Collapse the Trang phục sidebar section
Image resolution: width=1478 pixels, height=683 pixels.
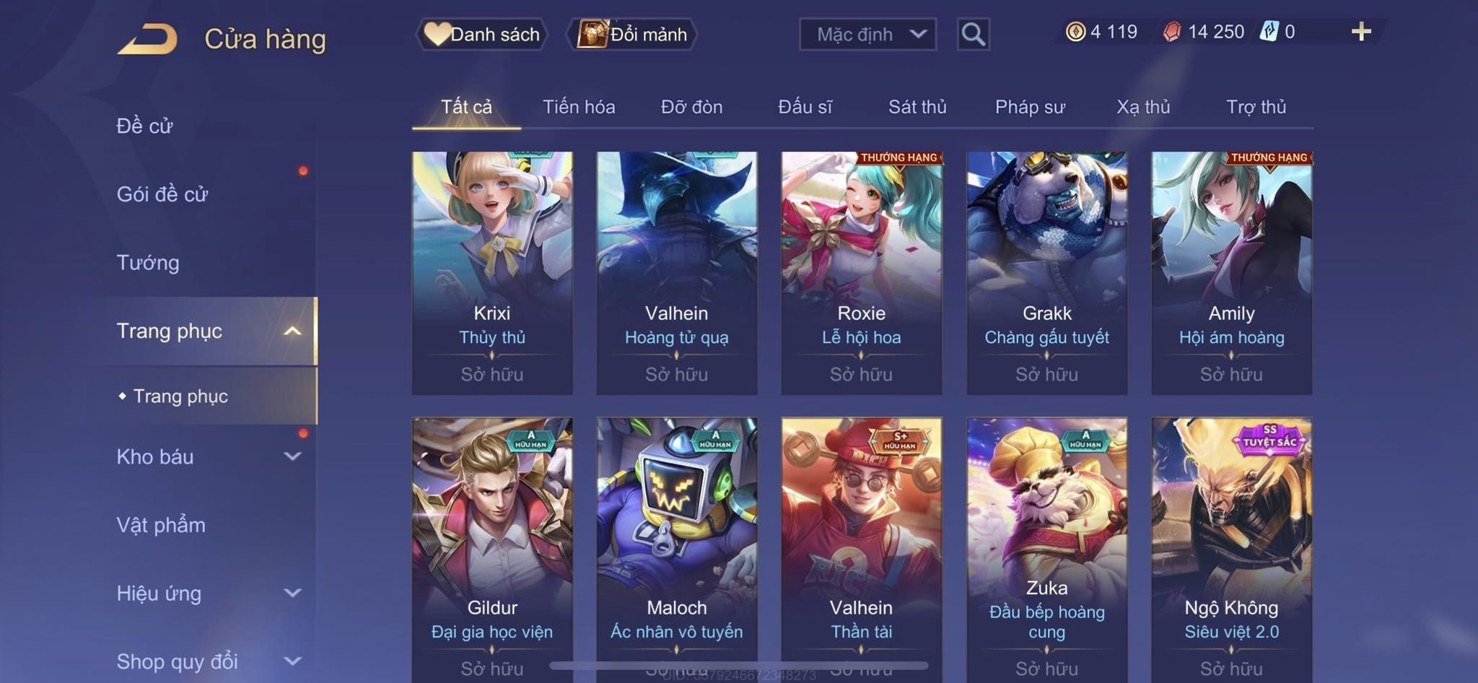pyautogui.click(x=292, y=331)
